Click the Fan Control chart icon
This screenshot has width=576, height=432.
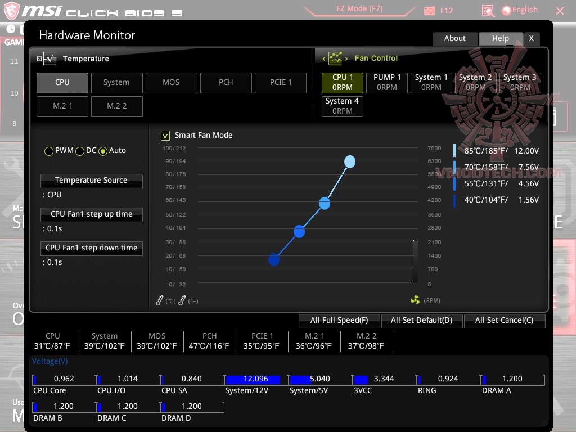[335, 58]
